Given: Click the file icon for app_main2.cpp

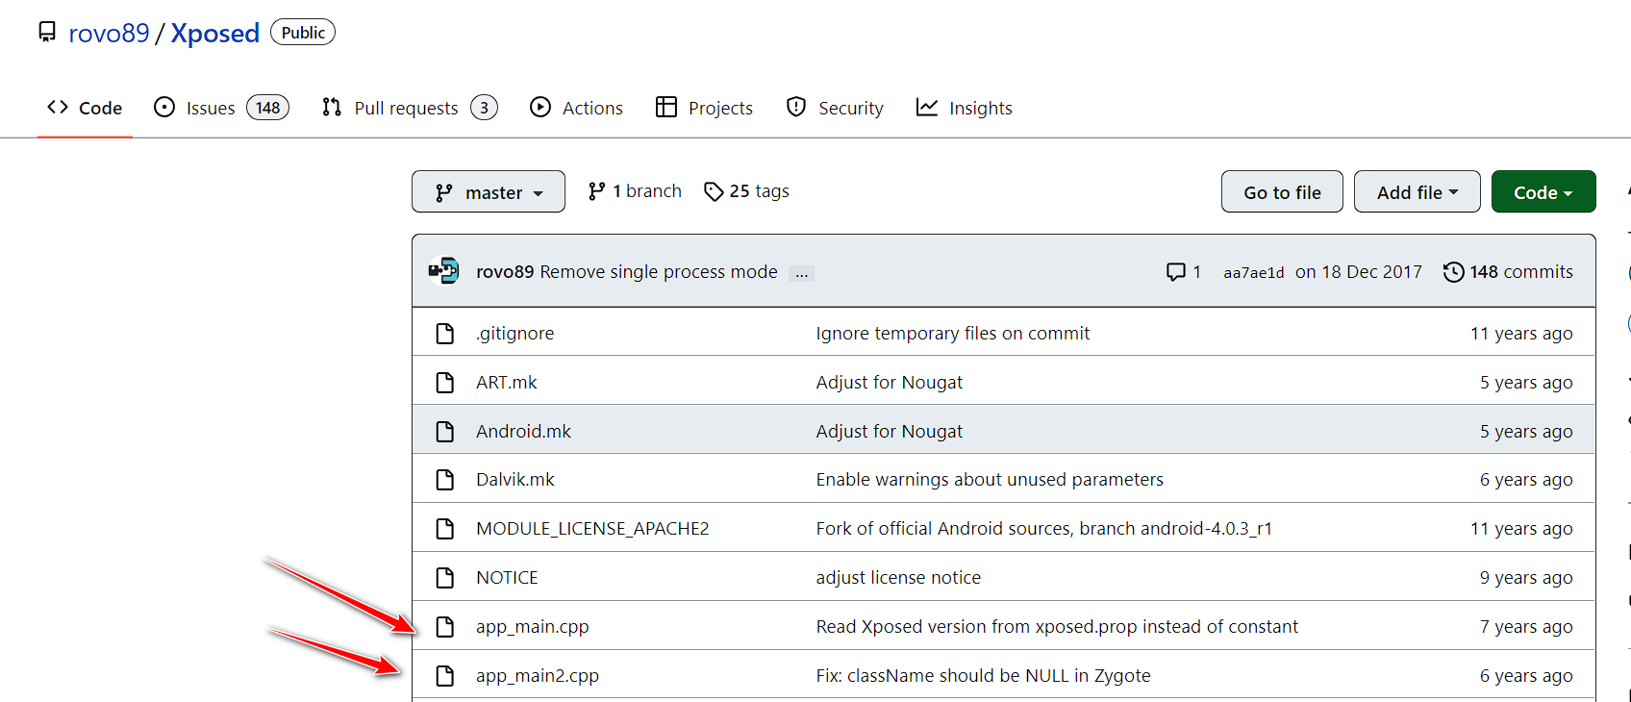Looking at the screenshot, I should coord(445,676).
